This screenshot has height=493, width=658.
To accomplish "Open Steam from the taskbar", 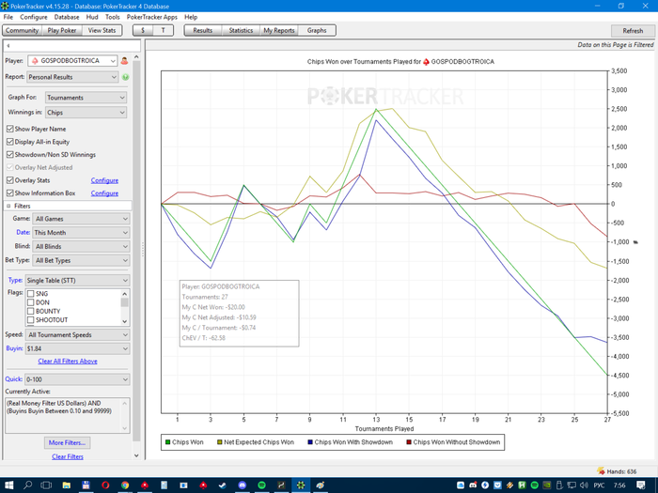I will click(223, 485).
